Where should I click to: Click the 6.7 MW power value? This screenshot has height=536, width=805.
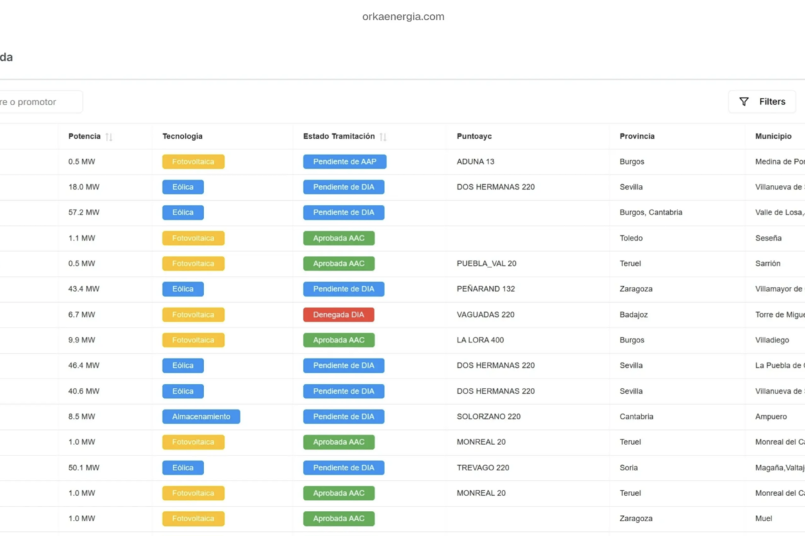(x=82, y=314)
